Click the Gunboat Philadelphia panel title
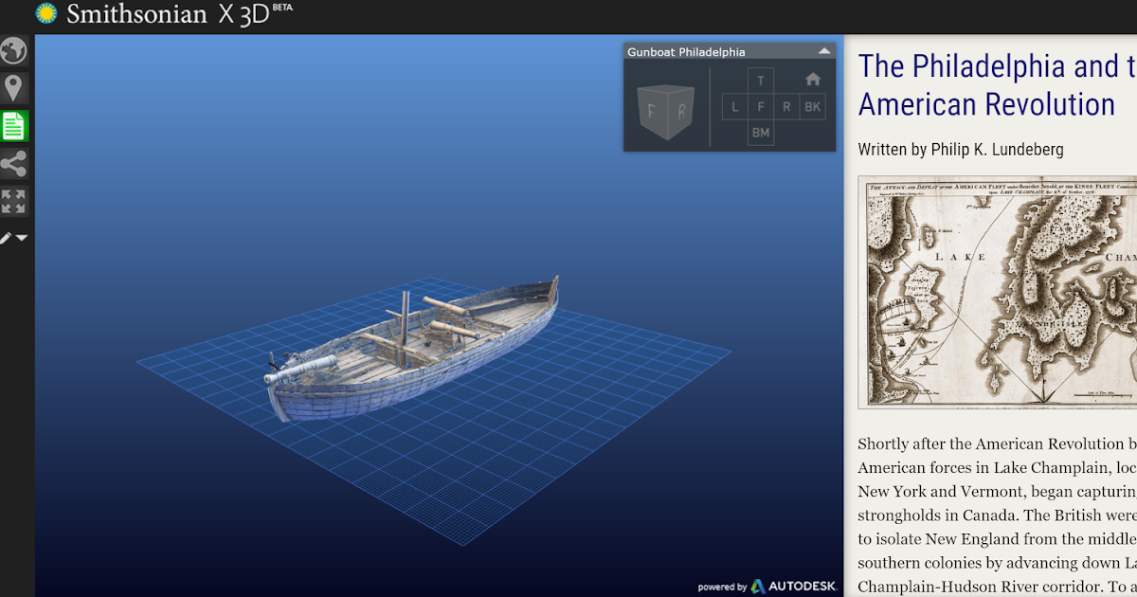Image resolution: width=1137 pixels, height=597 pixels. click(686, 52)
